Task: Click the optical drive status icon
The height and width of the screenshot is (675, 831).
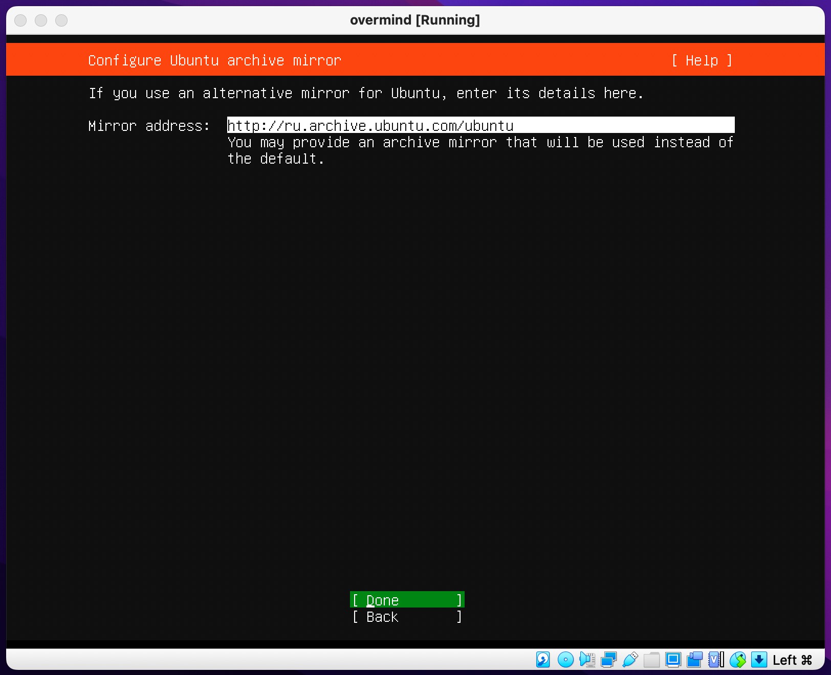Action: click(x=565, y=660)
